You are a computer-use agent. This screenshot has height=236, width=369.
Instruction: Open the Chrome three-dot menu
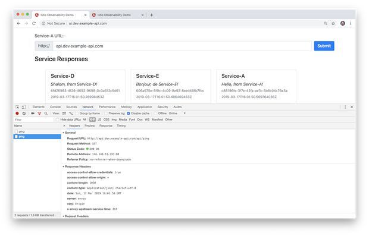pos(351,24)
